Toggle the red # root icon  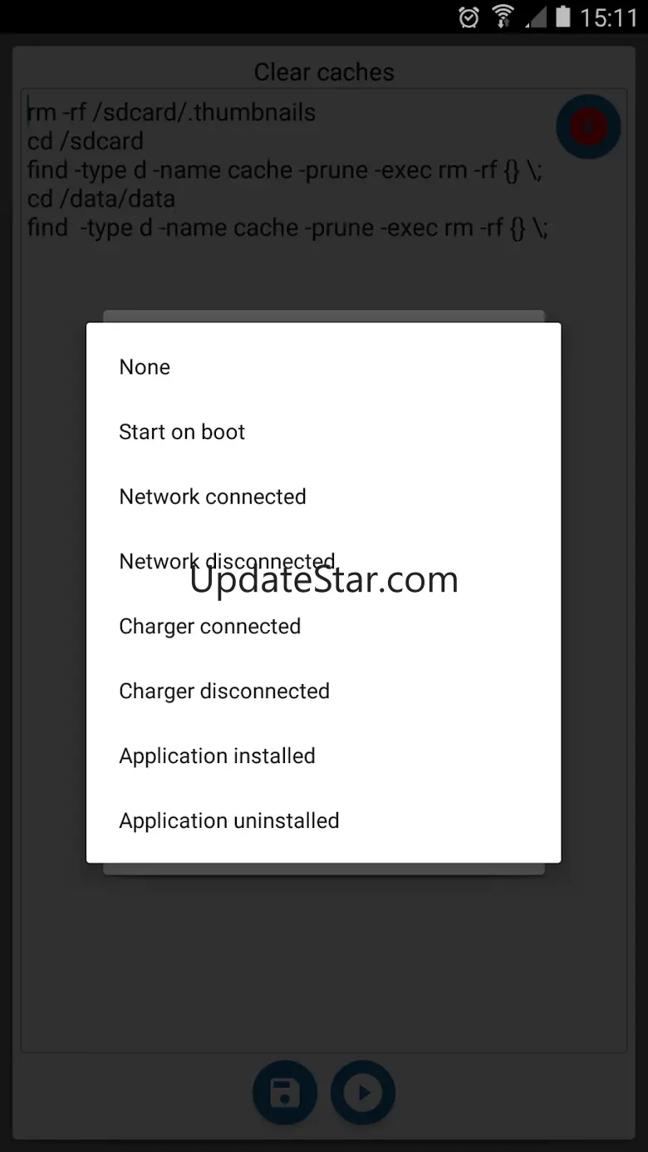click(x=588, y=126)
